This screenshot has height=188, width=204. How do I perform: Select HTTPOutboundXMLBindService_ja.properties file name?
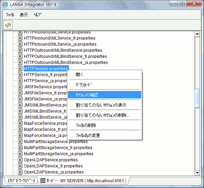point(66,62)
